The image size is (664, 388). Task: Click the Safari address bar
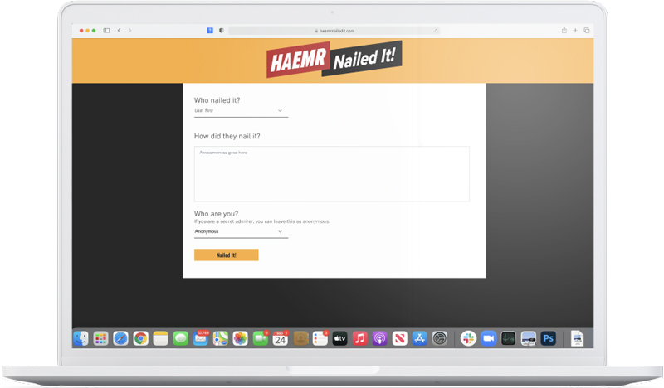point(332,31)
